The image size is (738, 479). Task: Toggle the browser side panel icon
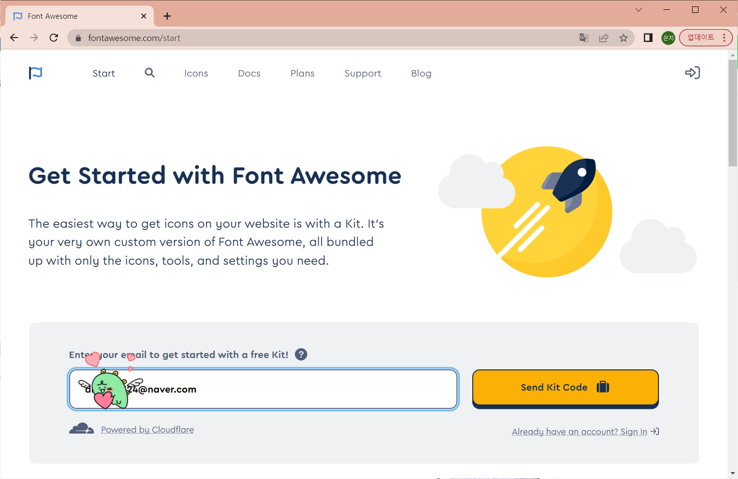coord(648,38)
